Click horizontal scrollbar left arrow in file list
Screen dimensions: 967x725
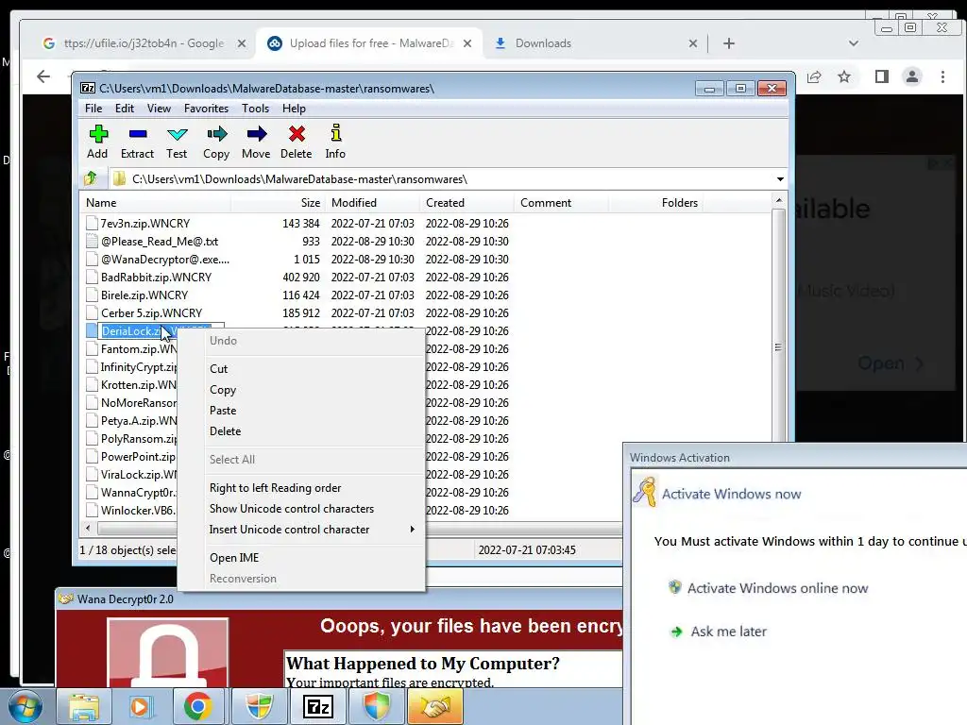pyautogui.click(x=88, y=528)
